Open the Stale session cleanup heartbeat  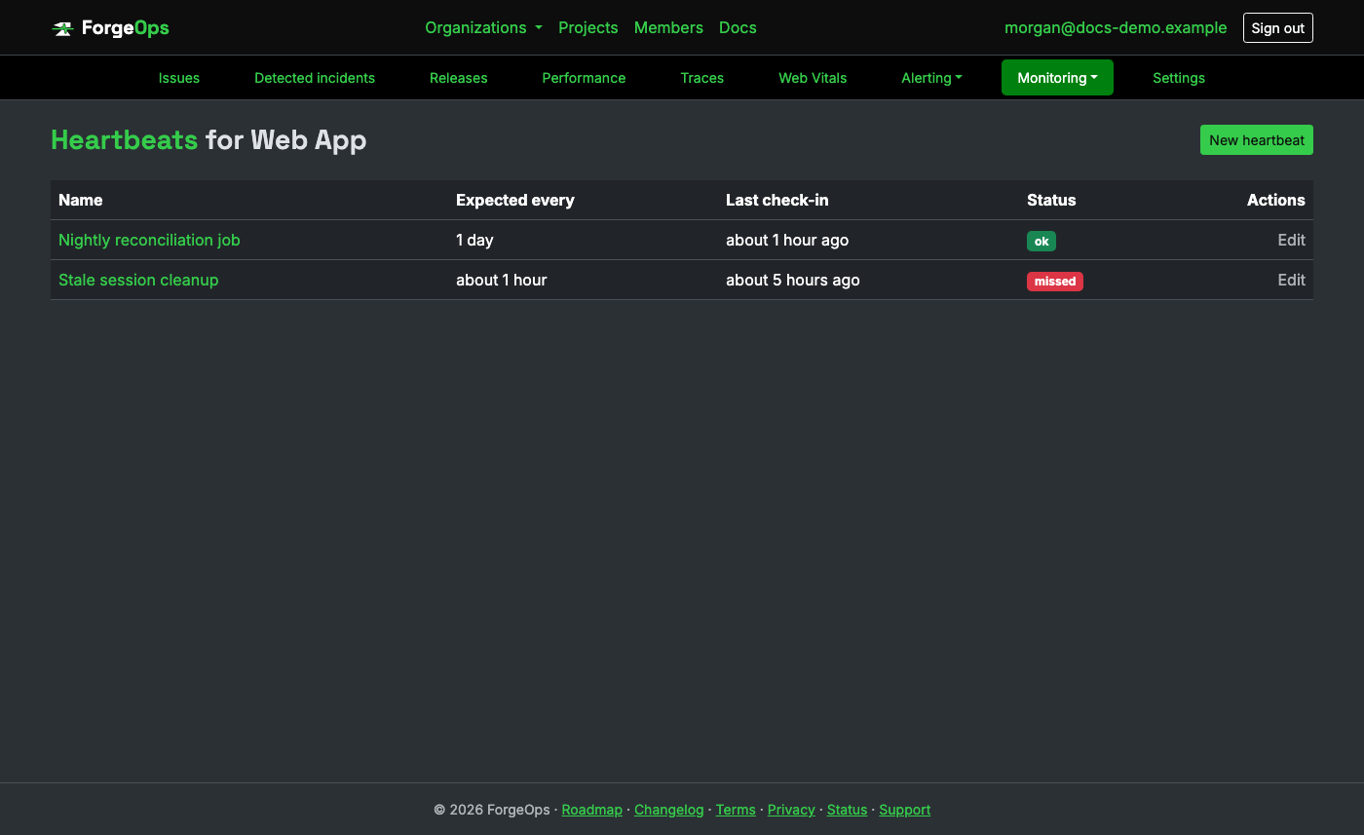tap(138, 280)
